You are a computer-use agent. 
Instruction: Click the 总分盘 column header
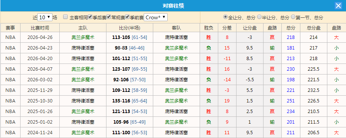(x=313, y=28)
